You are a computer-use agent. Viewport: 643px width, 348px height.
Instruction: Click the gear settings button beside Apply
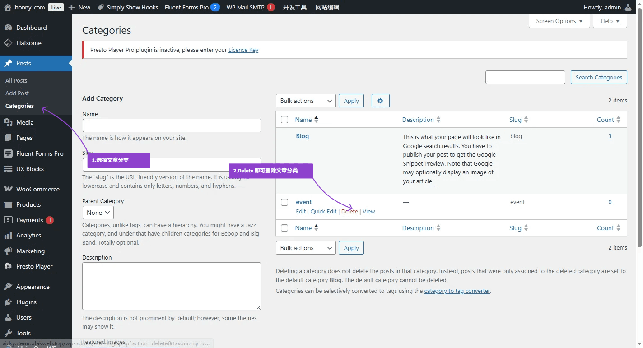point(380,101)
